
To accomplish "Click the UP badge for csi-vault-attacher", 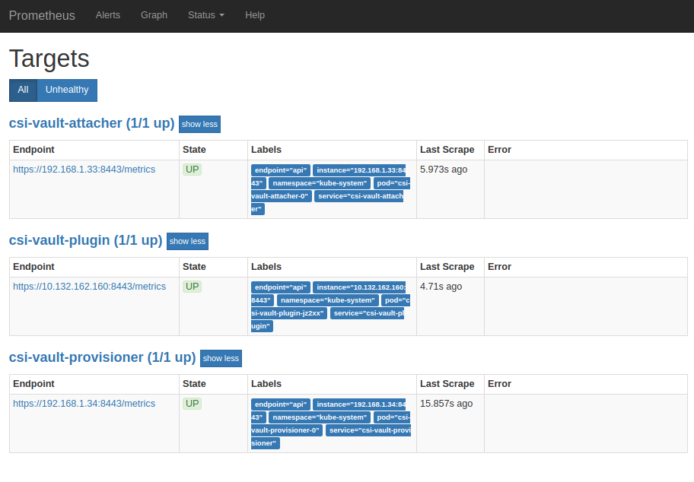I will tap(192, 170).
